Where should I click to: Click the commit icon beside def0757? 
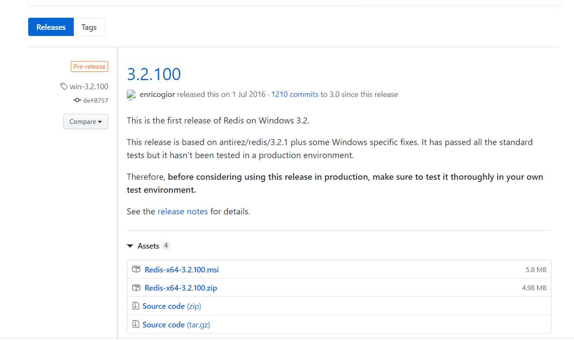pyautogui.click(x=77, y=100)
